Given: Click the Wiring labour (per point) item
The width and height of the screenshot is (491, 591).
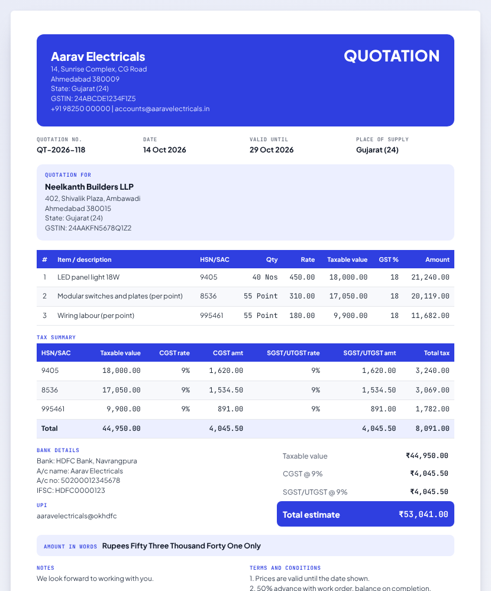Looking at the screenshot, I should click(96, 316).
